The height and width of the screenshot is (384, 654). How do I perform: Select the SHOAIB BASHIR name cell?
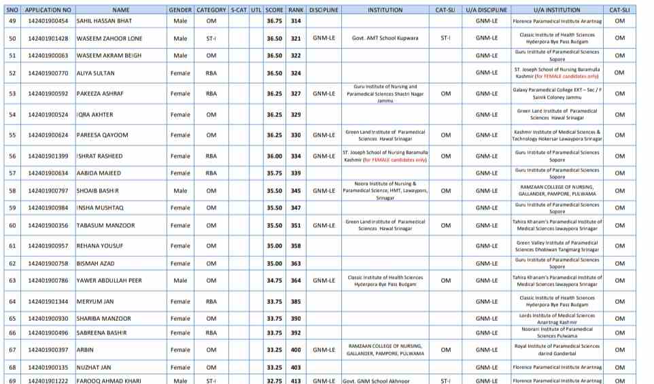98,191
